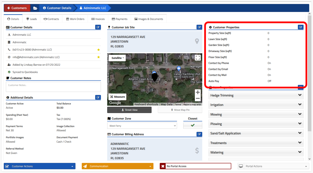Image resolution: width=313 pixels, height=173 pixels.
Task: Open the Communication menu
Action: (118, 166)
